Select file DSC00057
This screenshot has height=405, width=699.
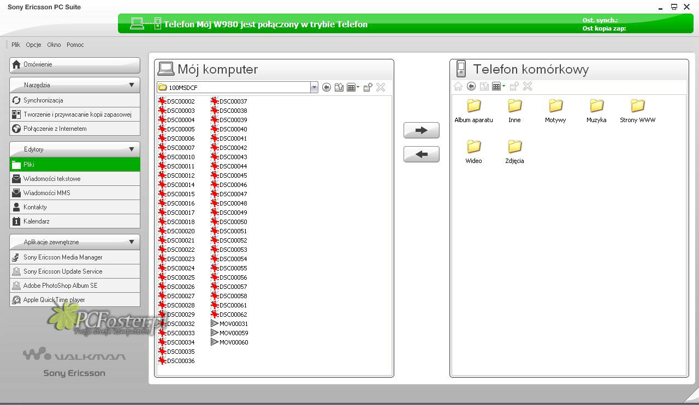point(229,287)
